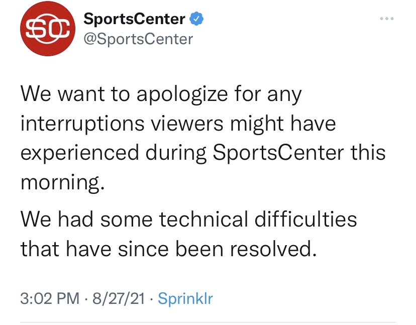Click the word "resolved." ending the tweet

[x=273, y=249]
